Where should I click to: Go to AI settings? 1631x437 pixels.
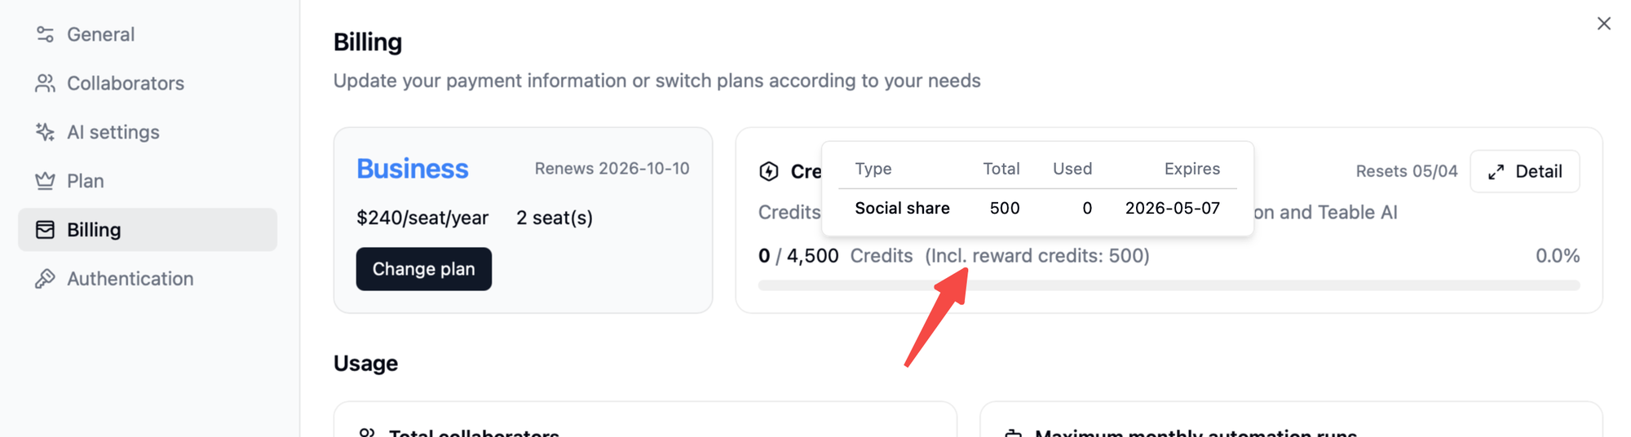(x=113, y=132)
